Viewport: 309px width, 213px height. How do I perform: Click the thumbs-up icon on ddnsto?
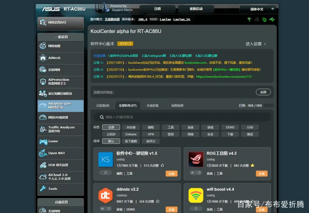tap(158, 201)
